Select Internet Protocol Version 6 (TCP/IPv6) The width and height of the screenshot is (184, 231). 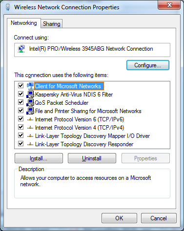pyautogui.click(x=80, y=119)
